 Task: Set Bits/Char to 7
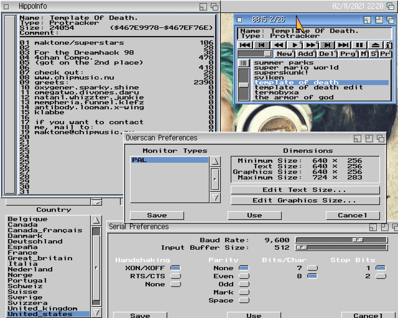click(x=312, y=268)
